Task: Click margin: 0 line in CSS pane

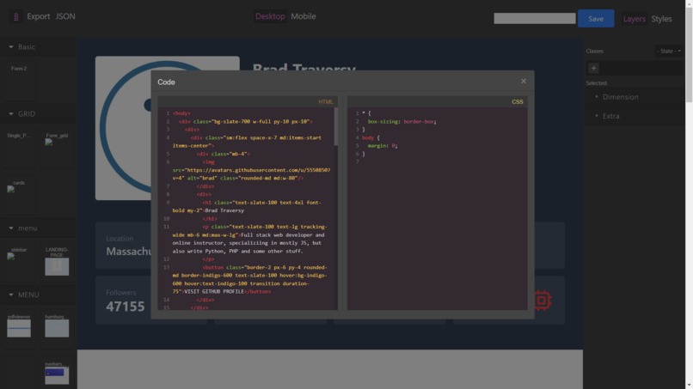Action: point(383,146)
